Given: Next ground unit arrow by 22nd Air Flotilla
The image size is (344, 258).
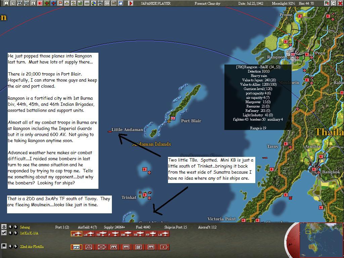Looking at the screenshot, I should 15,246.
